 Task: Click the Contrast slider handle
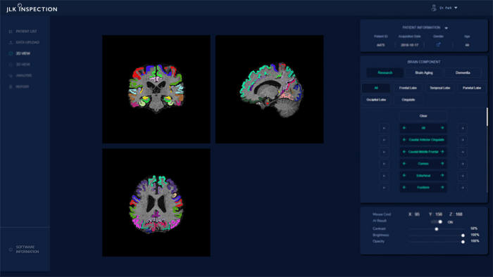tap(437, 229)
